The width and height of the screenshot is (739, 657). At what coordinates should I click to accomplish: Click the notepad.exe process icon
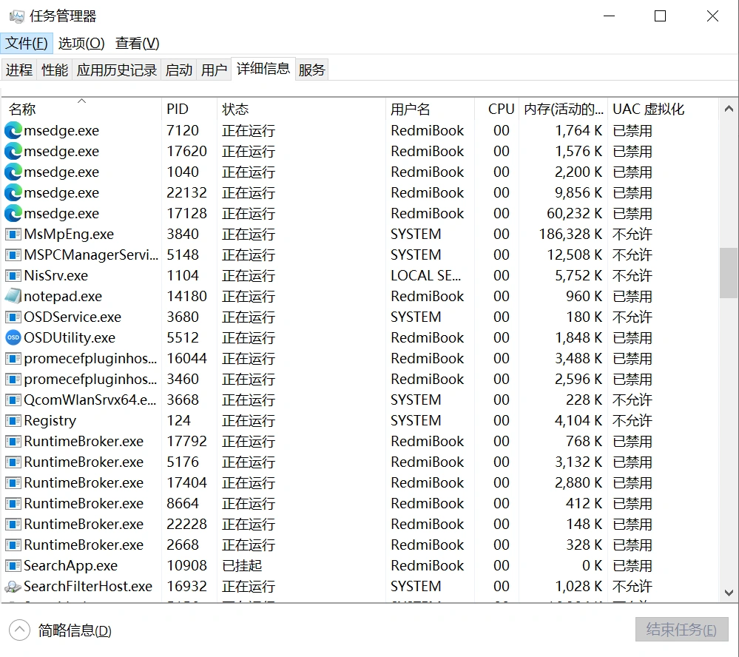coord(13,296)
